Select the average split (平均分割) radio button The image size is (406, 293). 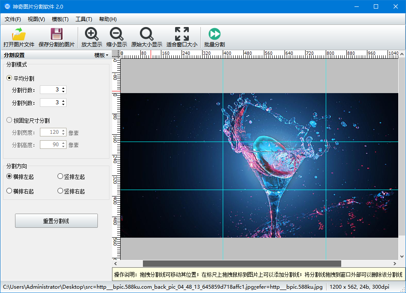9,78
